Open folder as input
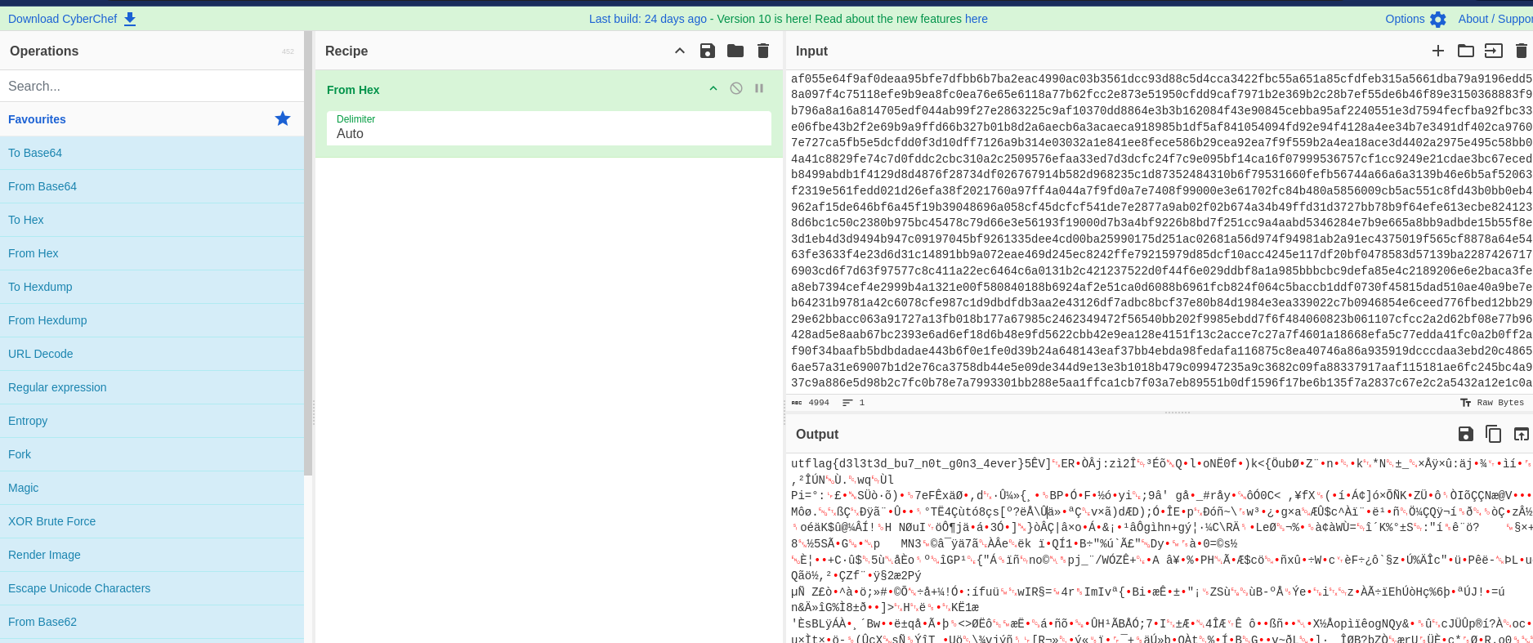Viewport: 1533px width, 643px height. click(1466, 51)
